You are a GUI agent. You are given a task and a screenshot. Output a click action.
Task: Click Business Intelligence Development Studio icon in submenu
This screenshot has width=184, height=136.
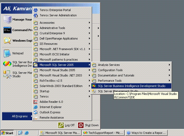tap(94, 86)
